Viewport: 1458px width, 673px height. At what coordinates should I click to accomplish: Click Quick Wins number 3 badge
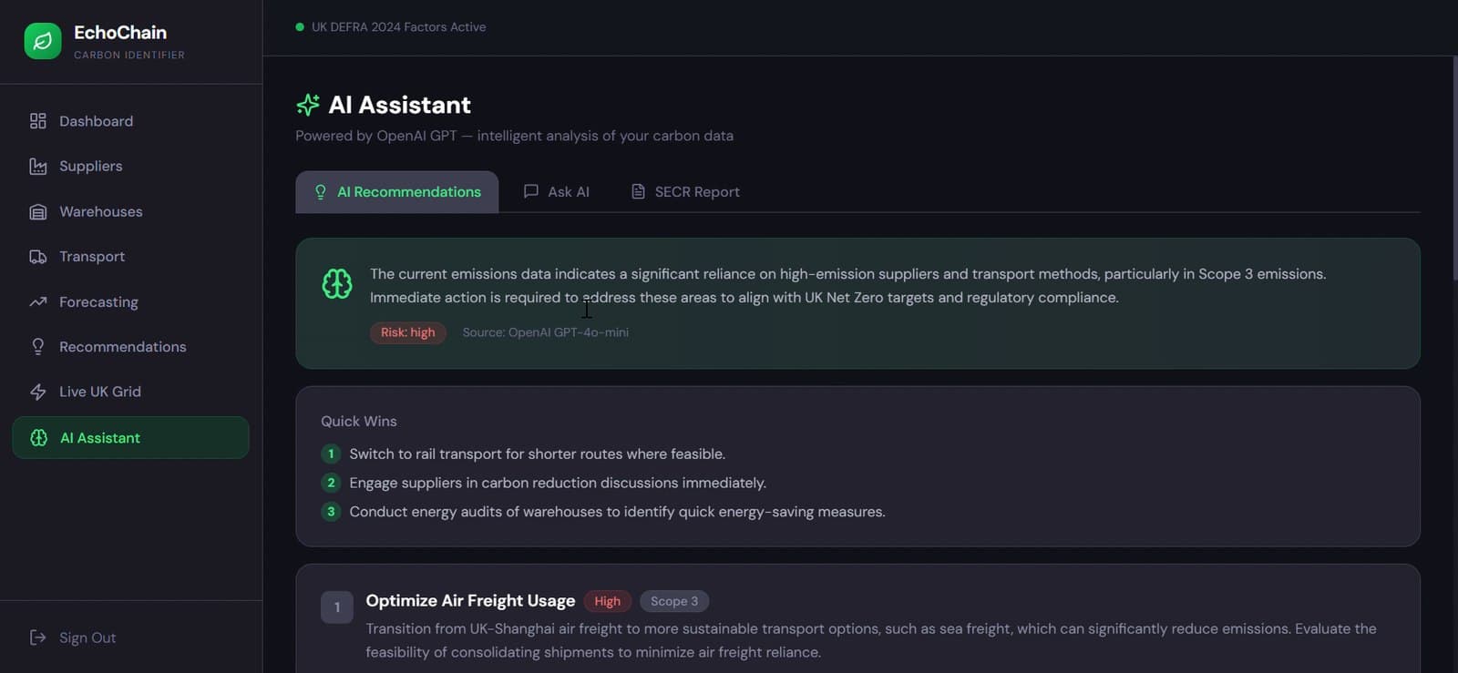tap(331, 512)
